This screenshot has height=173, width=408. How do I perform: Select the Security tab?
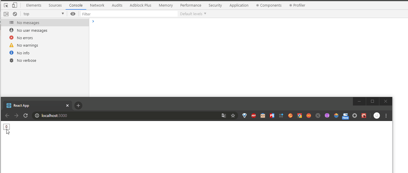[215, 5]
